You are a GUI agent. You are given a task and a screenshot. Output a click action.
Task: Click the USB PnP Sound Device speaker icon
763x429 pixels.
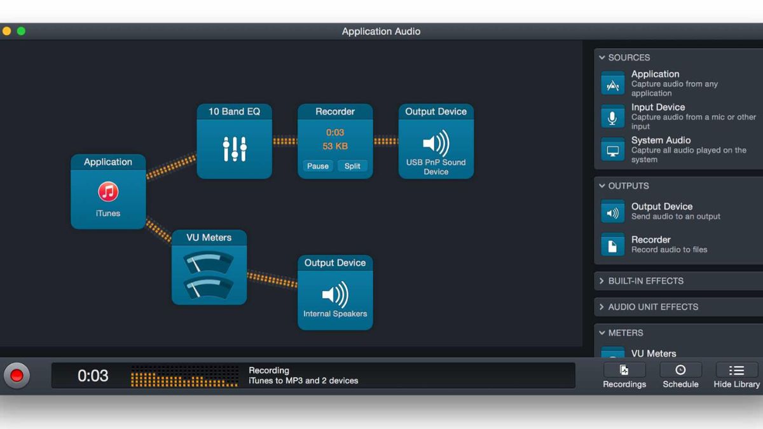pyautogui.click(x=436, y=144)
